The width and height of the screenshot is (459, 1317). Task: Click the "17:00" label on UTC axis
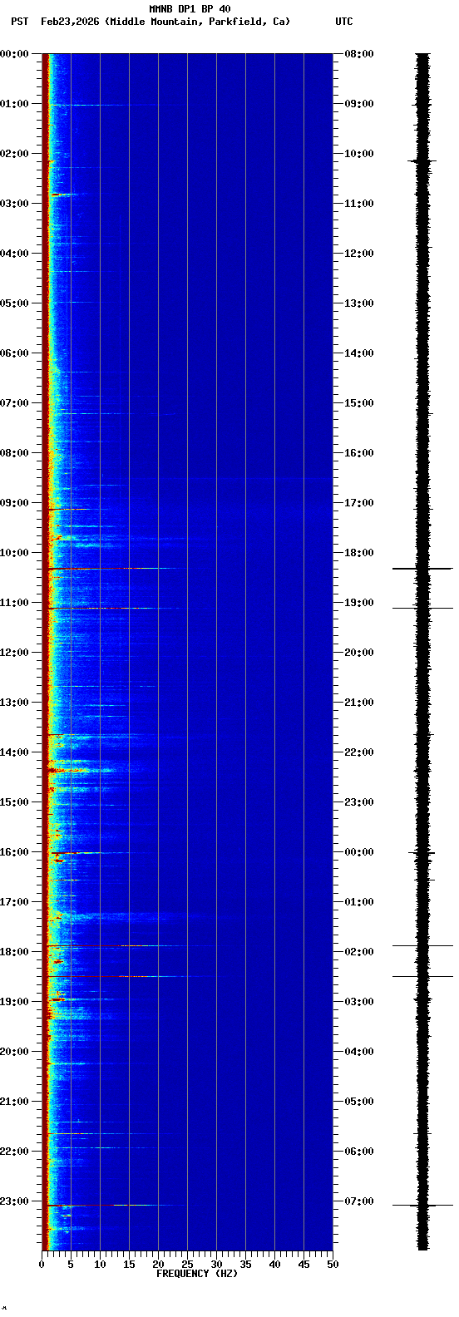[x=359, y=503]
